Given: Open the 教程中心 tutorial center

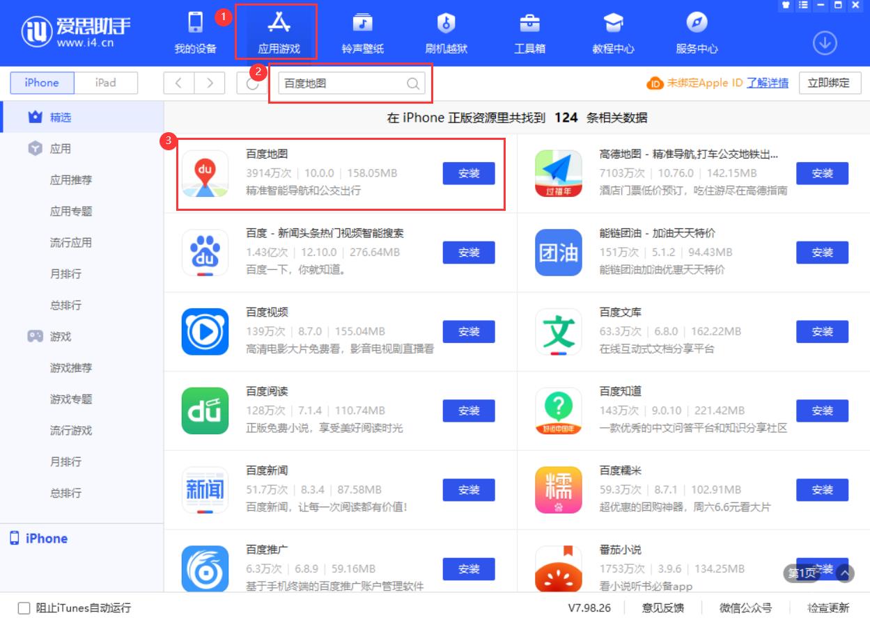Looking at the screenshot, I should [x=613, y=33].
